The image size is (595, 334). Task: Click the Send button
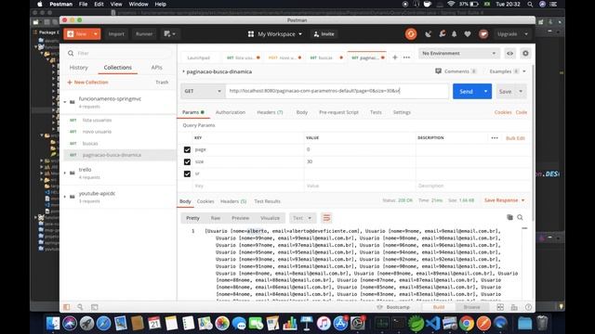pos(466,91)
